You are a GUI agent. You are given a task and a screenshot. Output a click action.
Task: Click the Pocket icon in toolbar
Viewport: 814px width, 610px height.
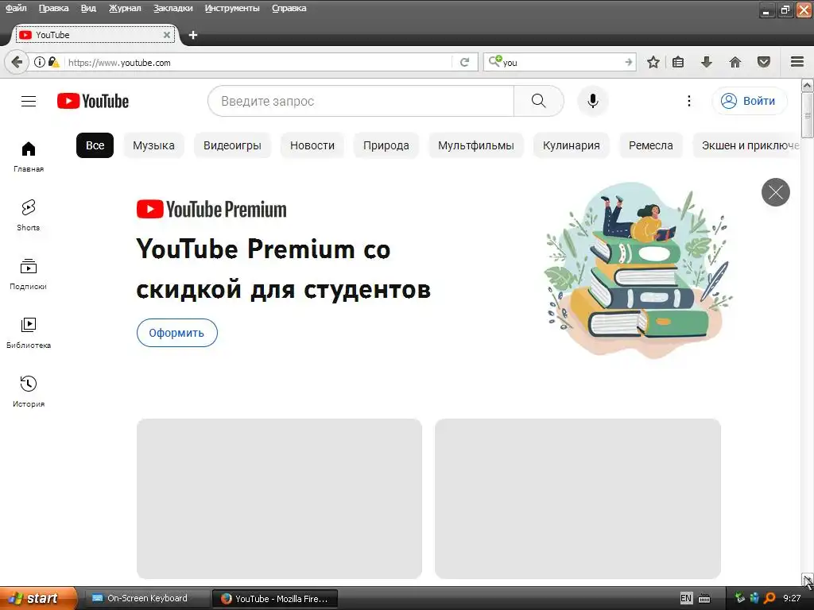(764, 62)
